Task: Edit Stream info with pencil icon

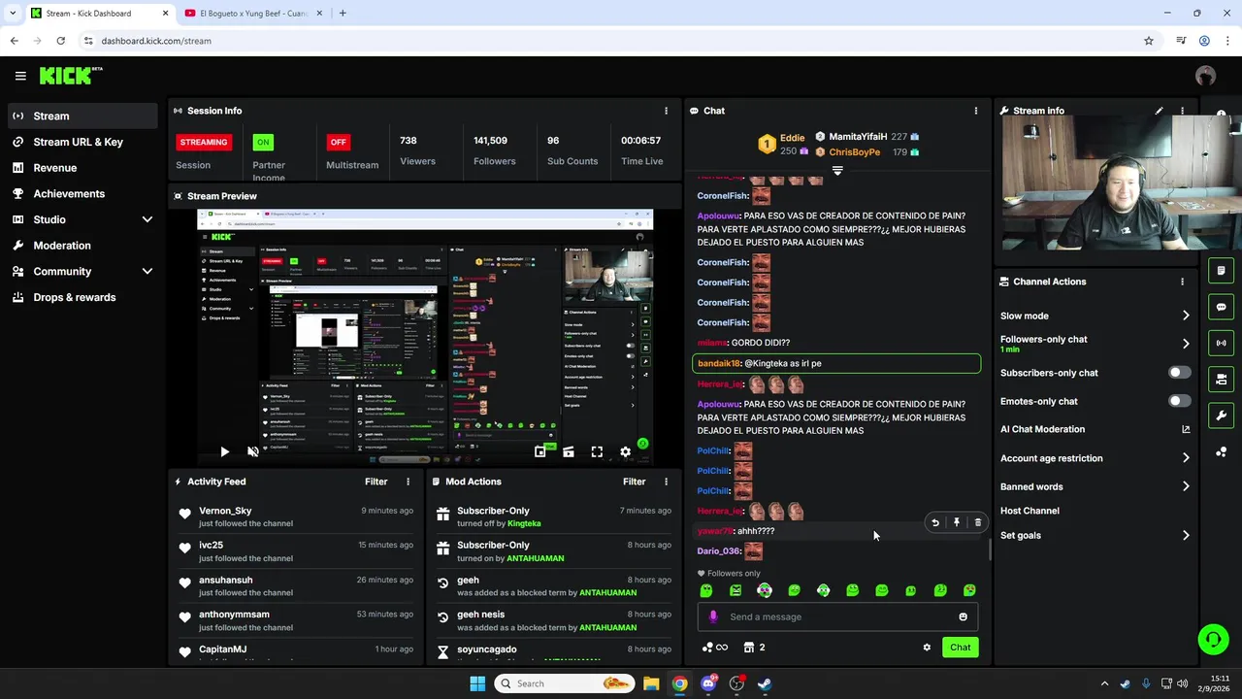Action: [1159, 111]
